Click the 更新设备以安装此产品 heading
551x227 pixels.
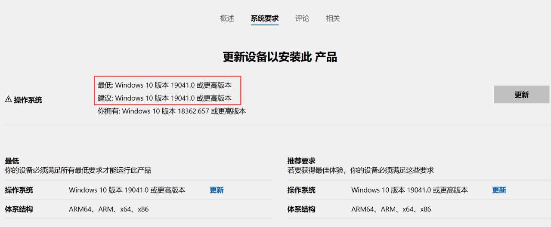280,57
